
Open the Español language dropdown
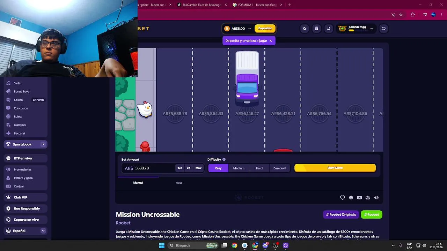[25, 231]
